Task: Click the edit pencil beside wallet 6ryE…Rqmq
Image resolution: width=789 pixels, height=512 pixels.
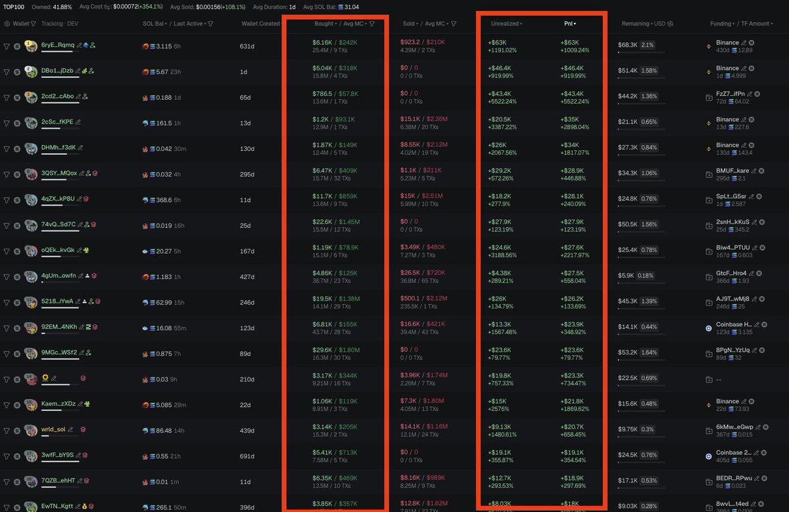Action: (x=79, y=44)
